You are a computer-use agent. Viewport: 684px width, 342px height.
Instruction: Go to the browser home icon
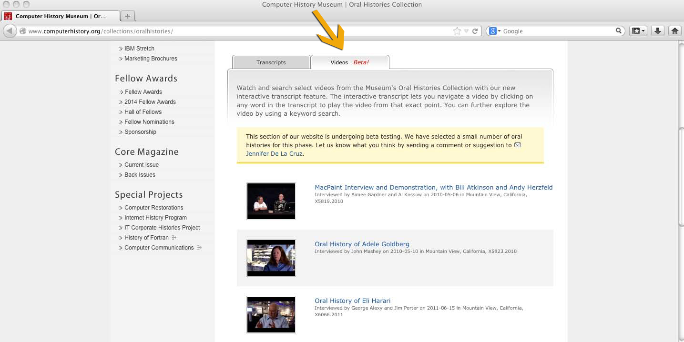674,31
